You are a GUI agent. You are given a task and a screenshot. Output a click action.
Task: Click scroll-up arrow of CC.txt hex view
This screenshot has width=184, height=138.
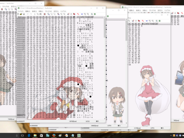pos(105,17)
